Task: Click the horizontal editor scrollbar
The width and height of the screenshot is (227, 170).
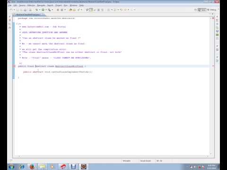Action: [113, 156]
